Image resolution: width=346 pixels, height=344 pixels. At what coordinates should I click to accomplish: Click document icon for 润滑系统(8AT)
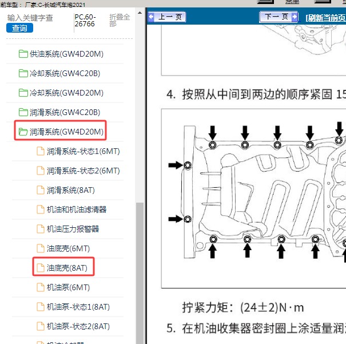click(x=41, y=190)
